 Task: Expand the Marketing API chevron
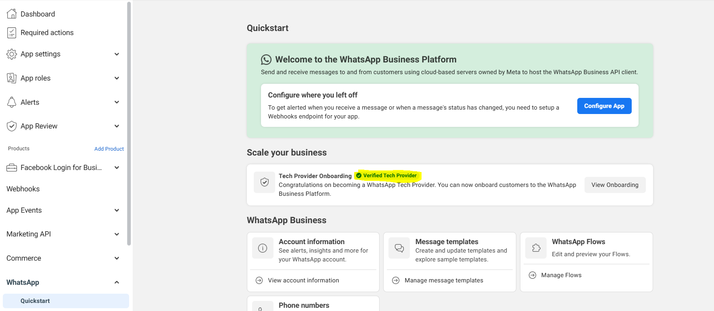(117, 234)
